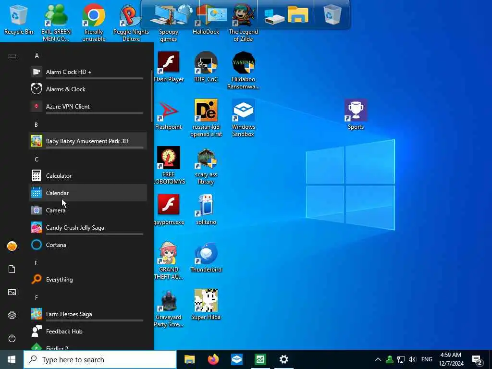This screenshot has height=369, width=492.
Task: Open Everything search app
Action: click(88, 280)
